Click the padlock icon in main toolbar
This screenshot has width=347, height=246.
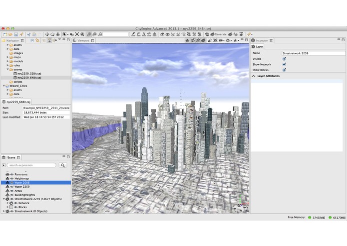(x=100, y=34)
